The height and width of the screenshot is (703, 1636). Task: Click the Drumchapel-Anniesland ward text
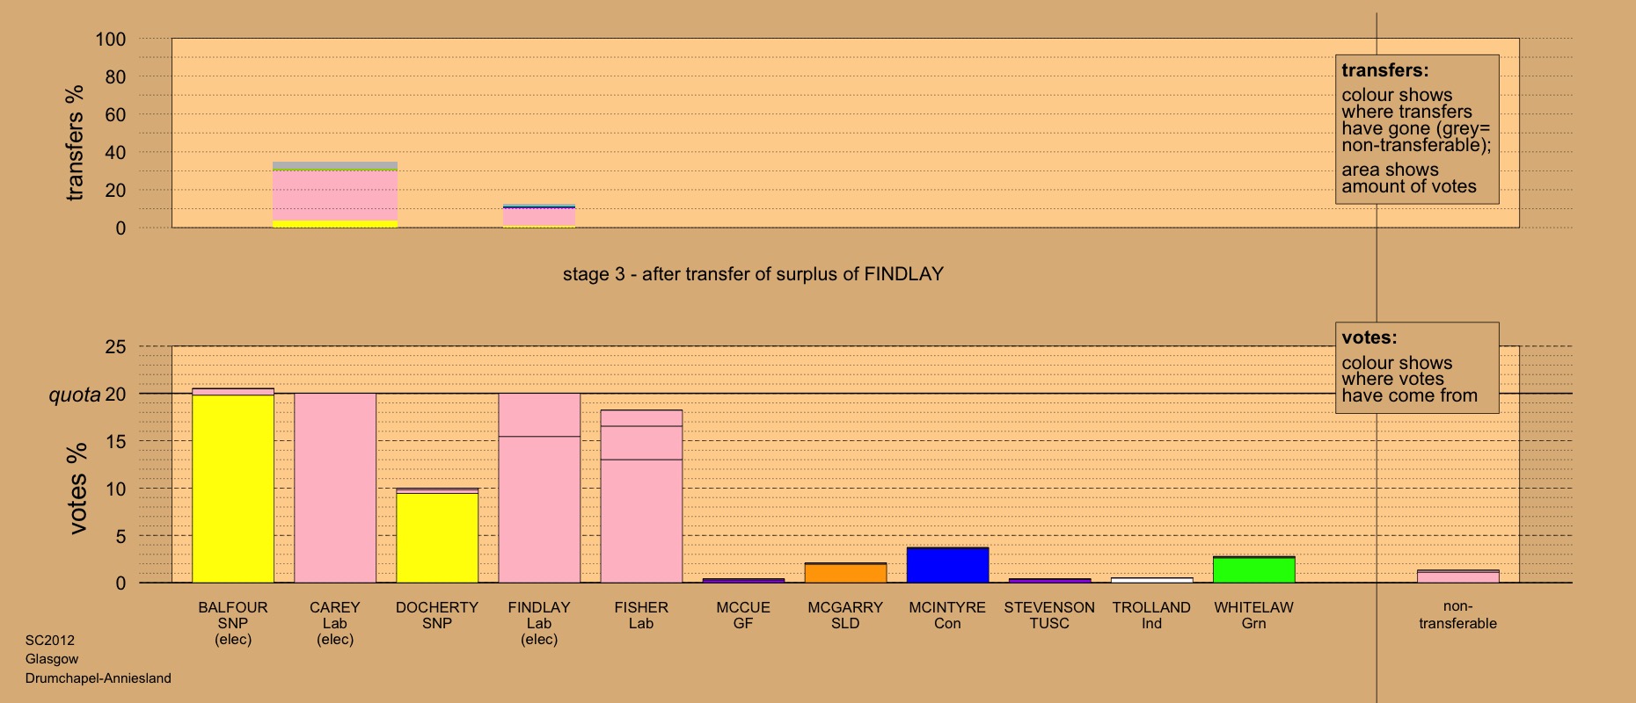99,678
